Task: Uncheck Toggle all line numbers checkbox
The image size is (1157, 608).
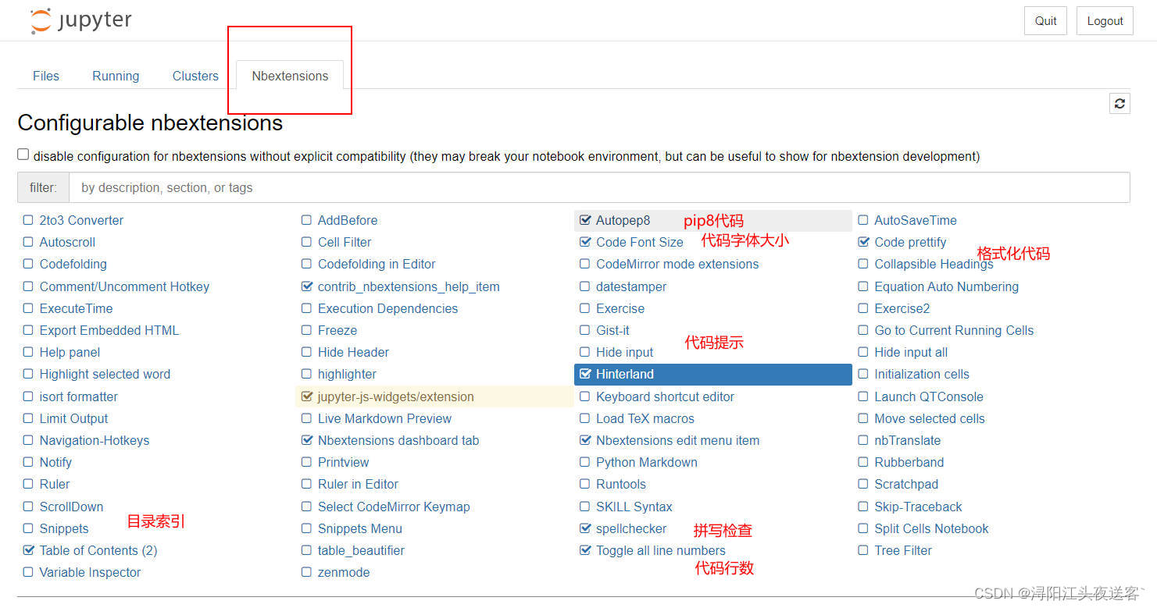Action: 585,550
